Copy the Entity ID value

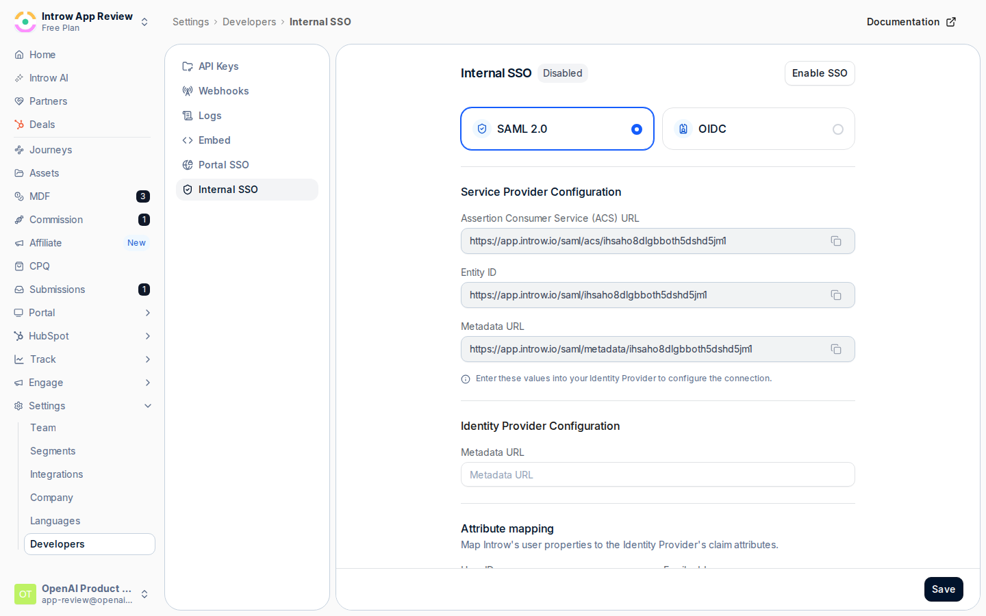pos(836,295)
